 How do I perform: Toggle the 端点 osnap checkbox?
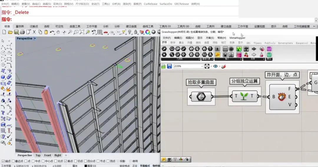pyautogui.click(x=3, y=161)
